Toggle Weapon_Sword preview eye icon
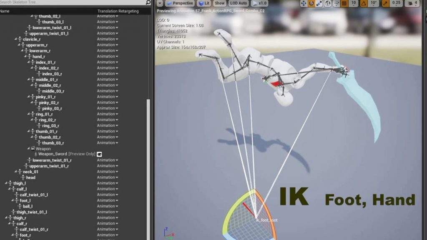This screenshot has width=427, height=240. point(99,154)
